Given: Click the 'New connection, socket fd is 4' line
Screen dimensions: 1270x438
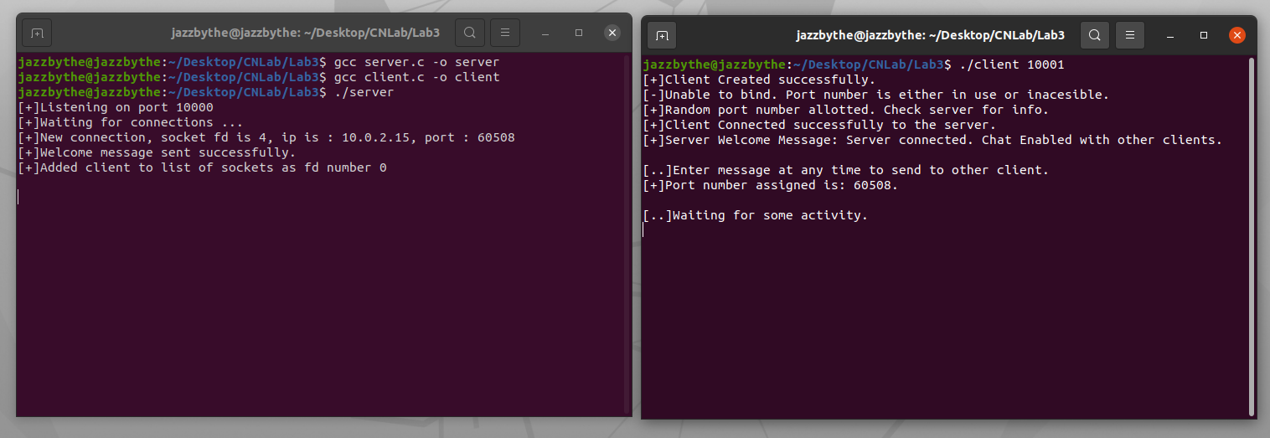Looking at the screenshot, I should [x=266, y=137].
